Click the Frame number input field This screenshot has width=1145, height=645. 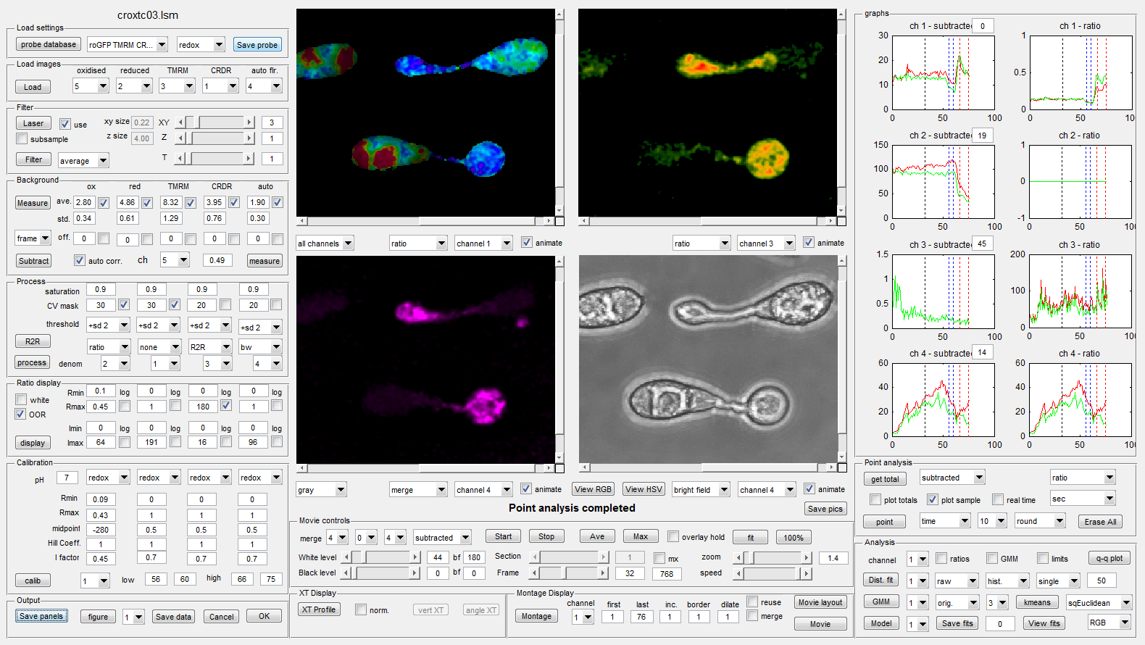(629, 573)
